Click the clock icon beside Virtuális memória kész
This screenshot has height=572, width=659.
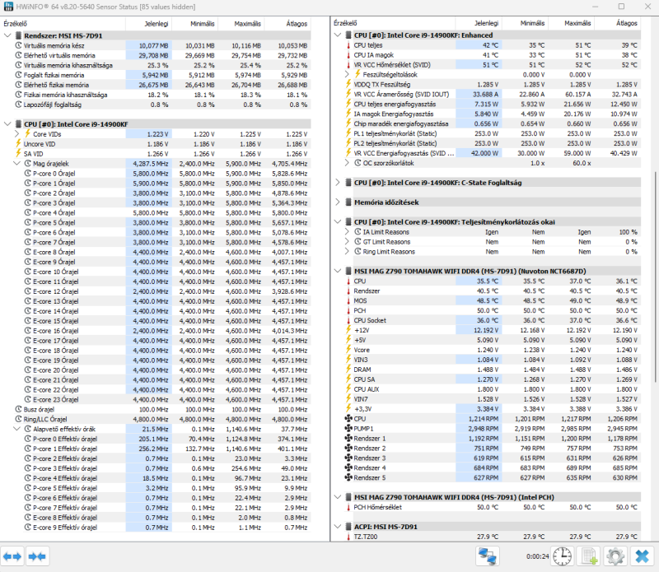[18, 45]
